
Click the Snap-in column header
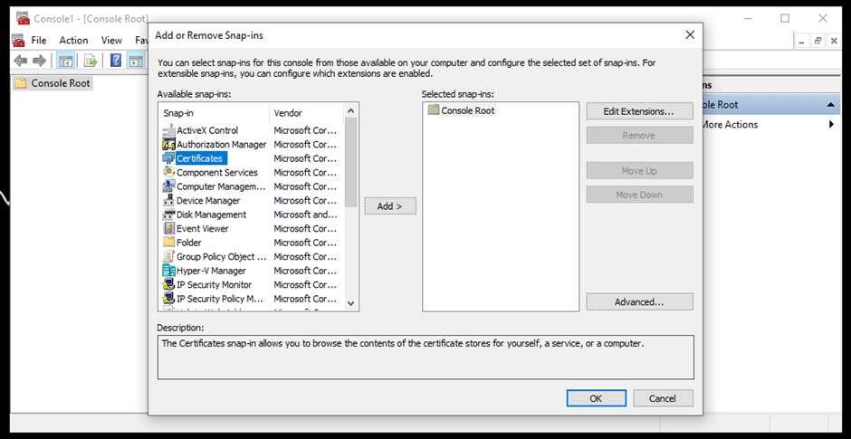pyautogui.click(x=214, y=113)
